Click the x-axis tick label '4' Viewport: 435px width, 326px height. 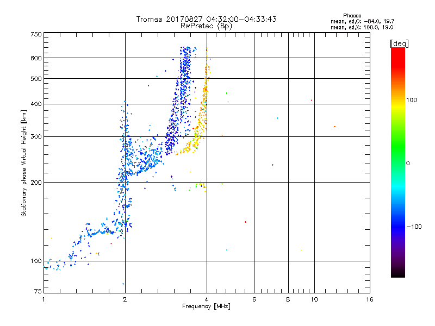coord(207,299)
